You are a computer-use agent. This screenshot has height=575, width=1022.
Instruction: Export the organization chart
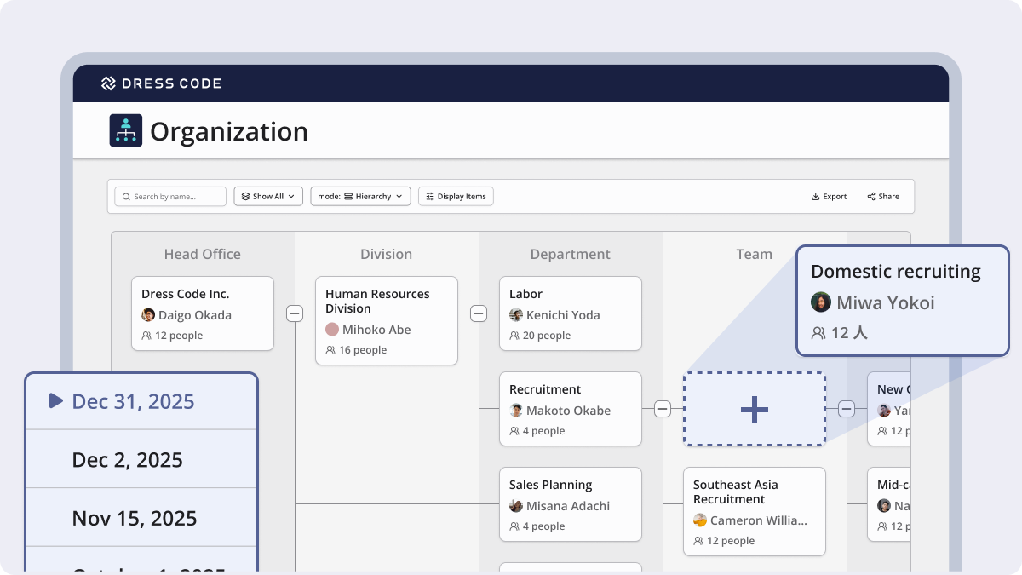[829, 197]
